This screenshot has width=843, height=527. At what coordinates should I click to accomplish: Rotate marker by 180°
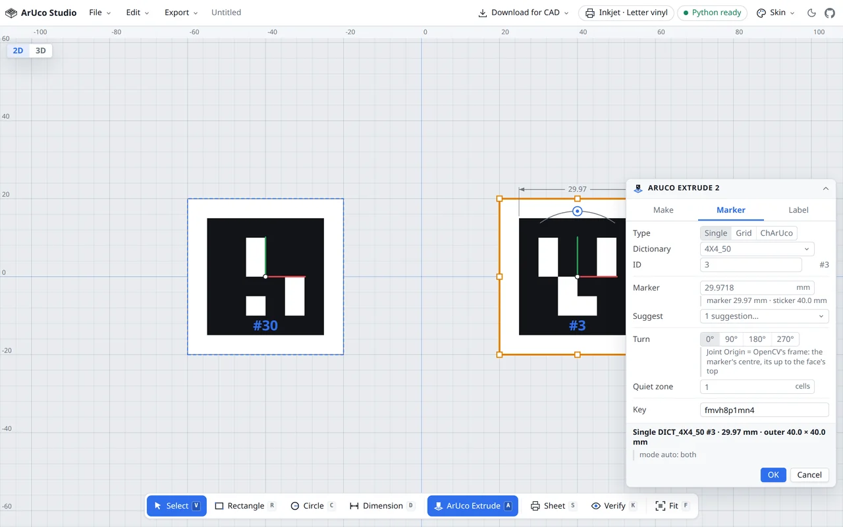[x=757, y=339]
